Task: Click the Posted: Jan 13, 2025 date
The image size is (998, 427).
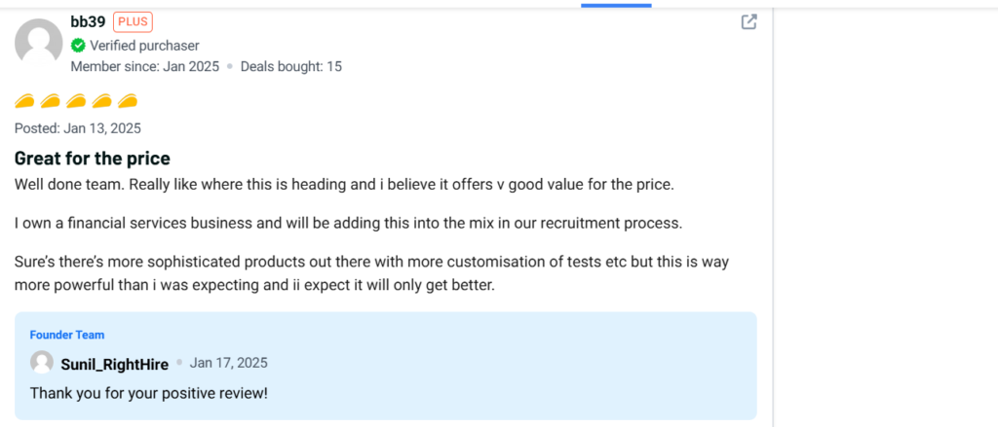Action: point(78,128)
